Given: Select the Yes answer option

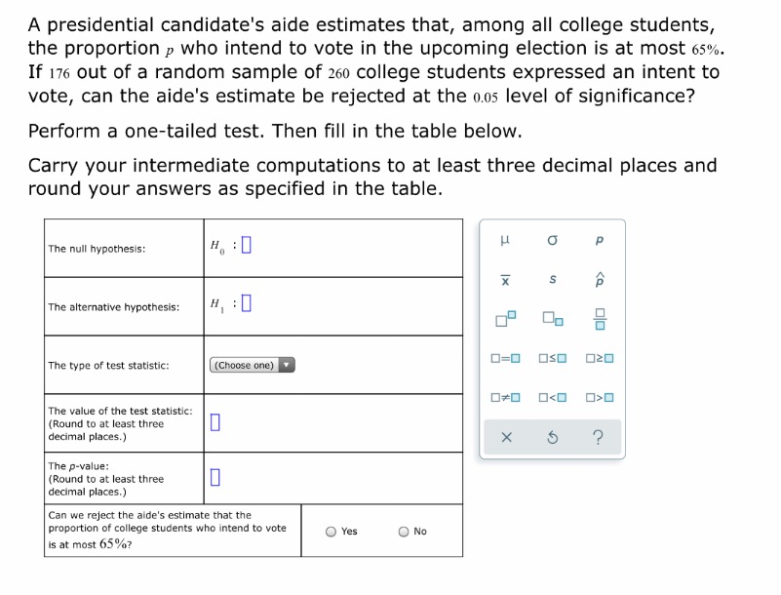Looking at the screenshot, I should (332, 531).
